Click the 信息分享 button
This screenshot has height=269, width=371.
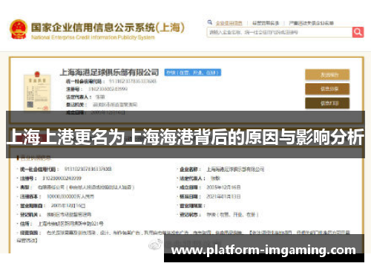327,89
